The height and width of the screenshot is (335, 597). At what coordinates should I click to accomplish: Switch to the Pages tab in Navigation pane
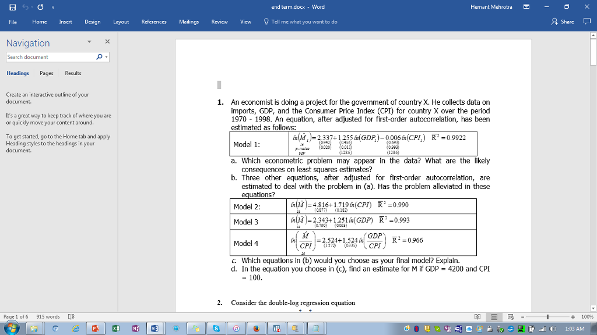click(x=47, y=73)
